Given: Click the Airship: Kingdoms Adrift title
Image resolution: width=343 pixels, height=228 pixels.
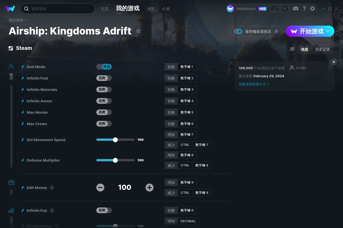Looking at the screenshot, I should 70,31.
